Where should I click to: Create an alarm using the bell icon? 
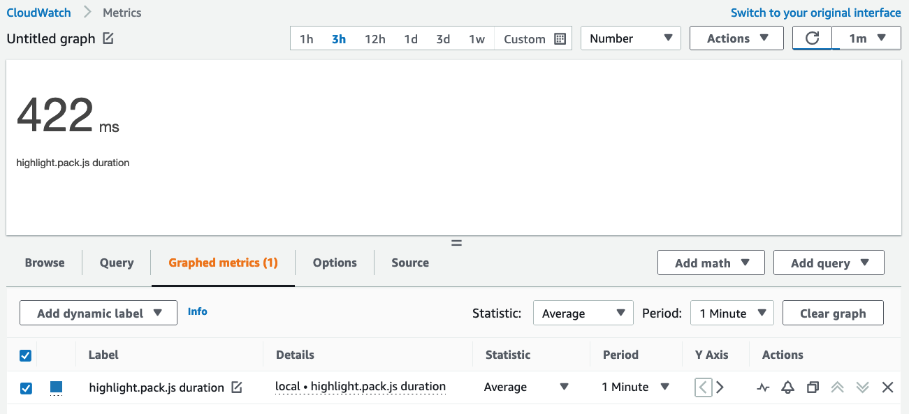[x=787, y=387]
